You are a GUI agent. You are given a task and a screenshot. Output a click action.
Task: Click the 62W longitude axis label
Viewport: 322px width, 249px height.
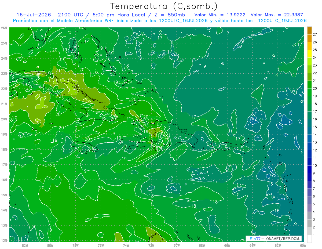pos(278,245)
